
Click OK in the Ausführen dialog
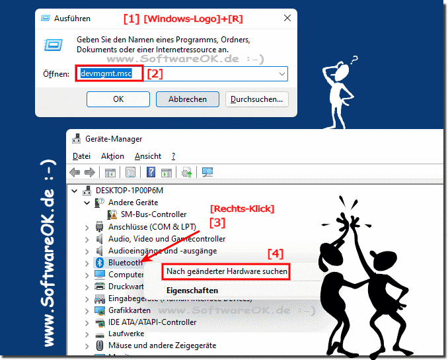(x=118, y=99)
